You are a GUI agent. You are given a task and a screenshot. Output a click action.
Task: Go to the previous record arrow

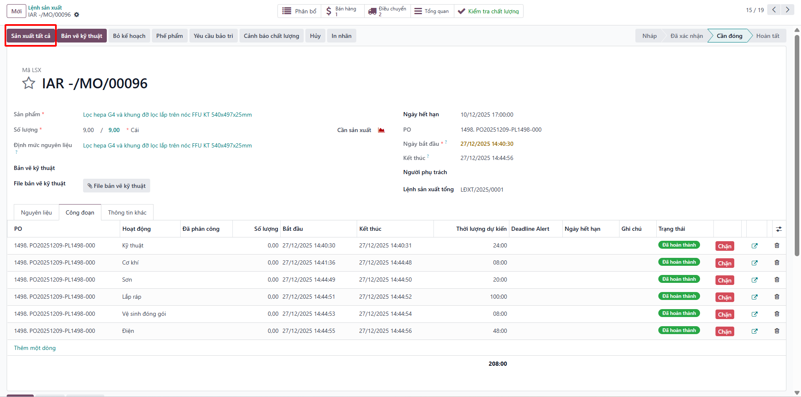click(x=774, y=10)
